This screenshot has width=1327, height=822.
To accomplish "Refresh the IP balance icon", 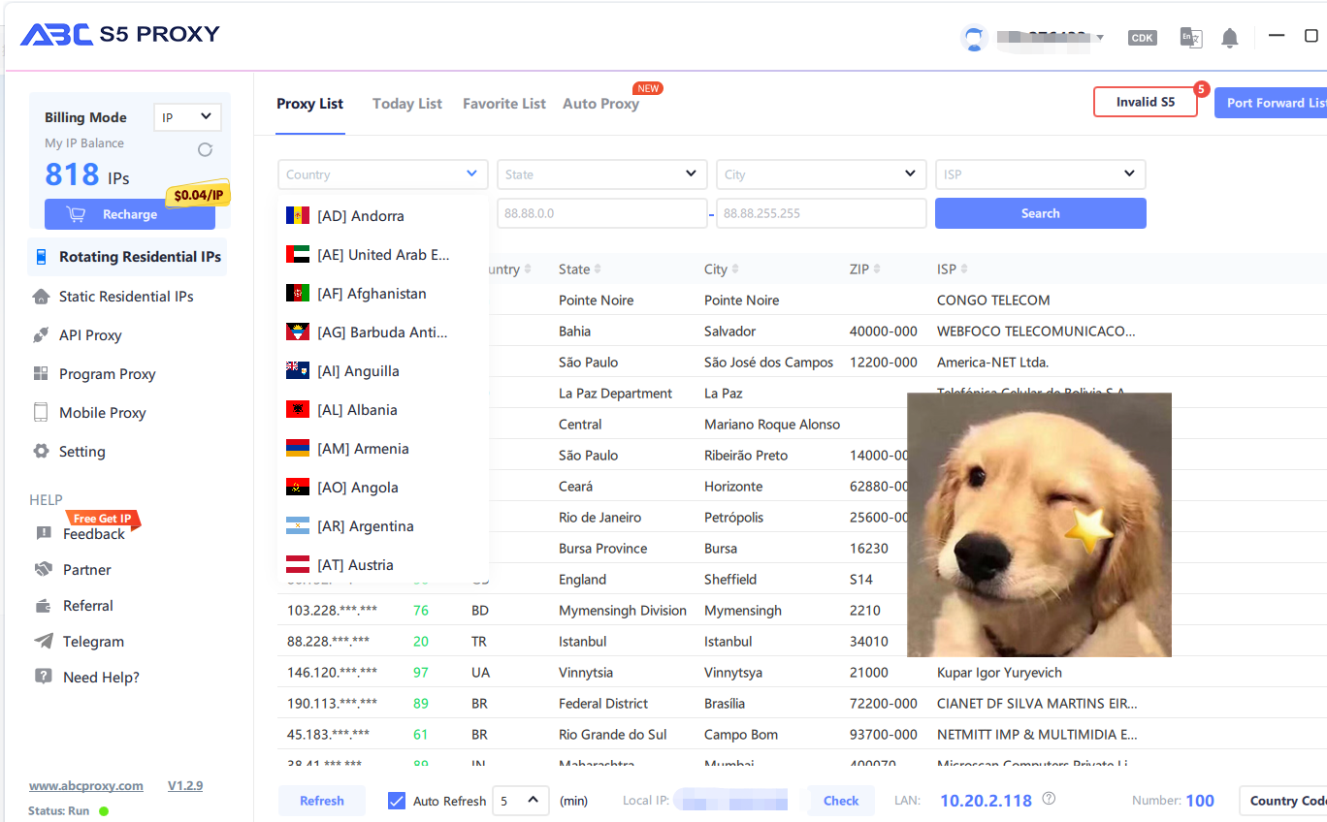I will pyautogui.click(x=205, y=149).
